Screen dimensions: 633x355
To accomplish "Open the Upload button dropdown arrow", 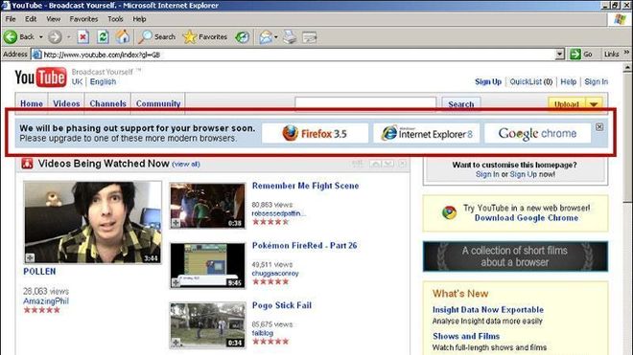I will pyautogui.click(x=594, y=104).
